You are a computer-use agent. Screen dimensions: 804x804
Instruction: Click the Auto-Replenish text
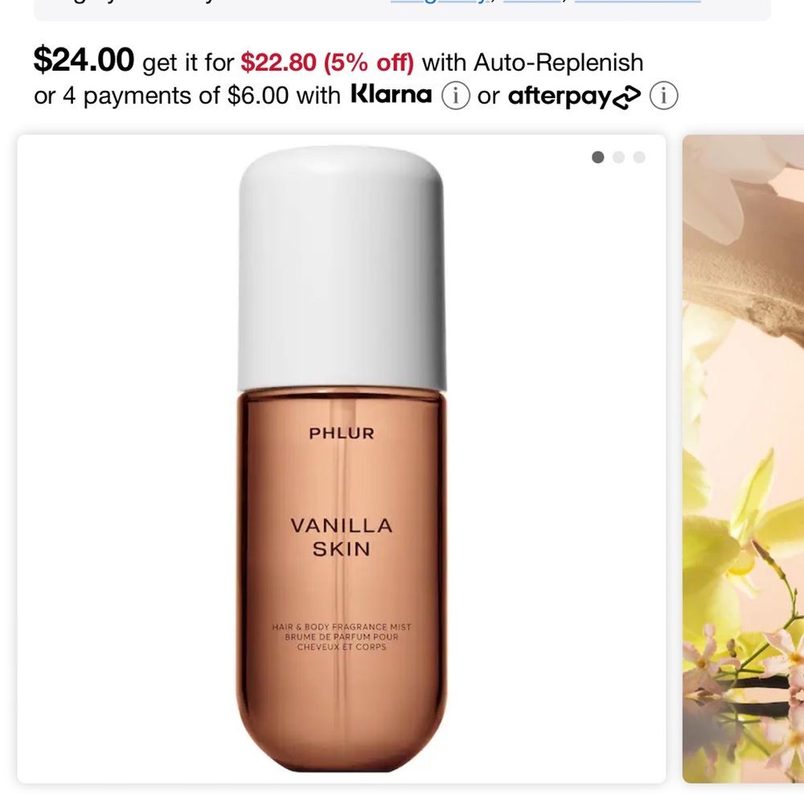[x=559, y=63]
